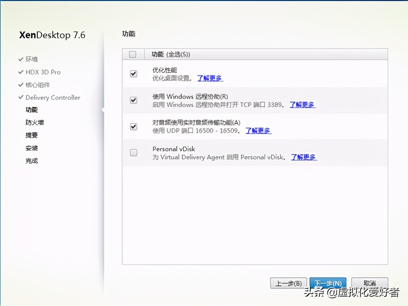Click the checkmark icon beside 核心组件

21,85
